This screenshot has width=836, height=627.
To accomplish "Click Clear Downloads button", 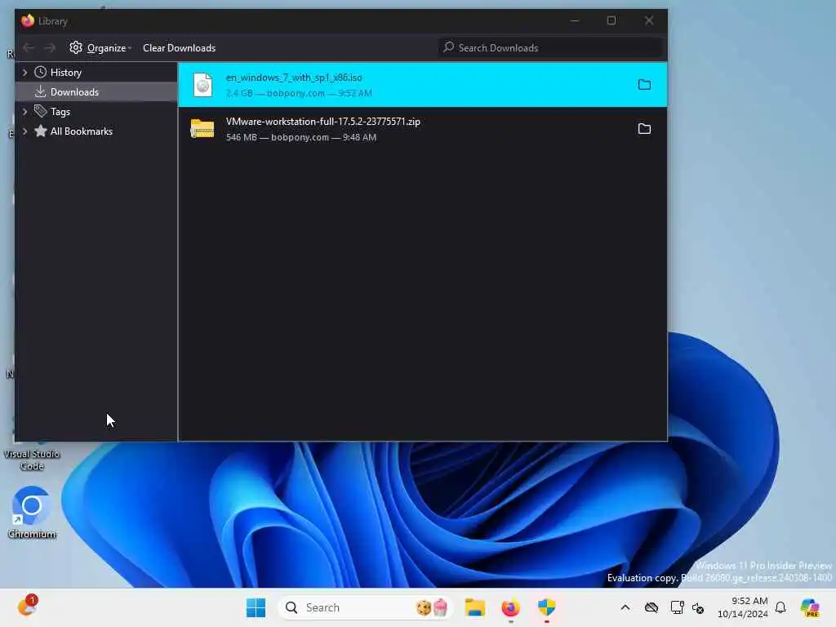I will 179,48.
